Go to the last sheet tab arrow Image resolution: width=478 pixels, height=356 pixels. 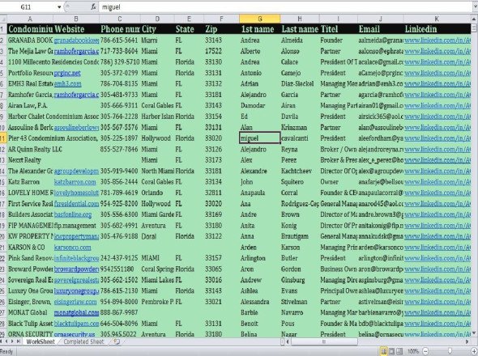coord(19,341)
